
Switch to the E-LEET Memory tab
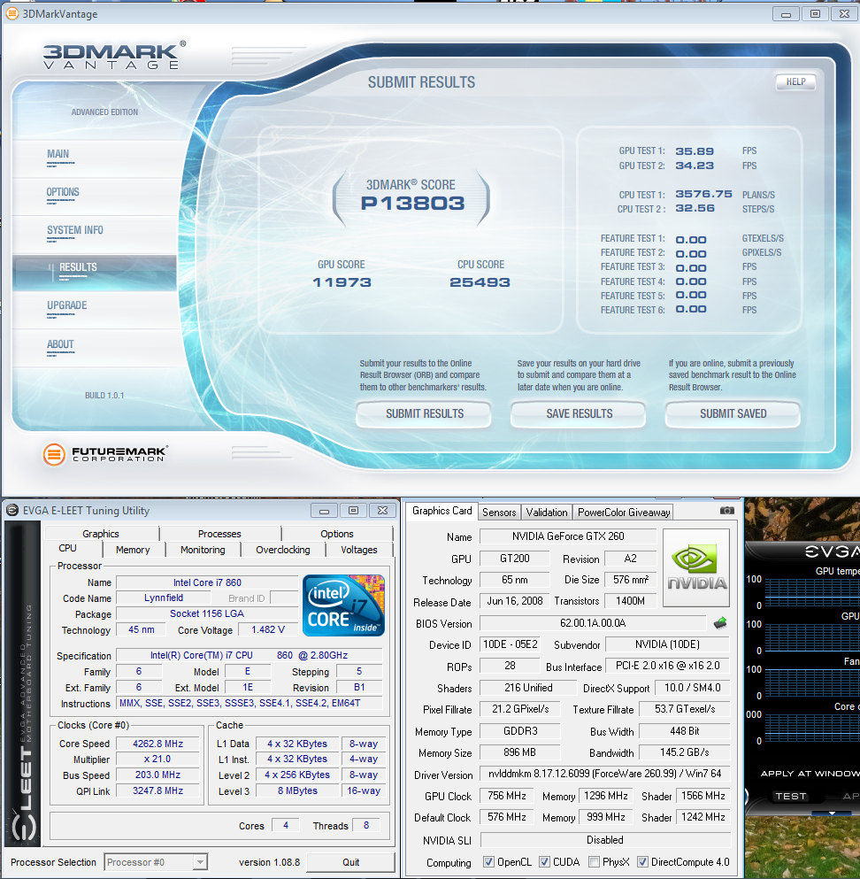(x=133, y=550)
